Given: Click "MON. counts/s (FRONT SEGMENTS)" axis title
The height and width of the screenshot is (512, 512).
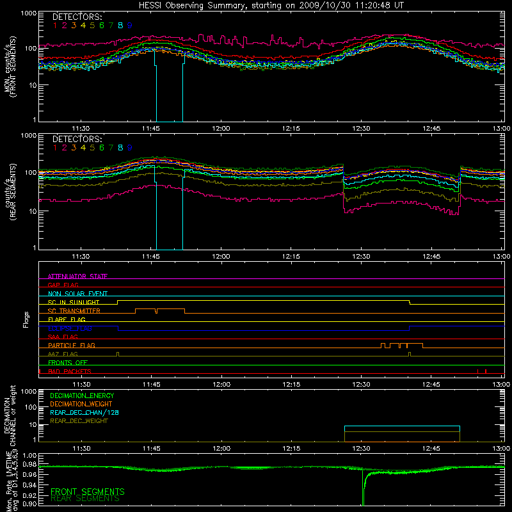Looking at the screenshot, I should 10,67.
